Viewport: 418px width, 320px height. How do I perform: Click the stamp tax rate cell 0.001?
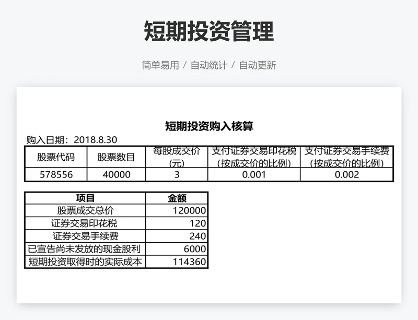coord(254,174)
